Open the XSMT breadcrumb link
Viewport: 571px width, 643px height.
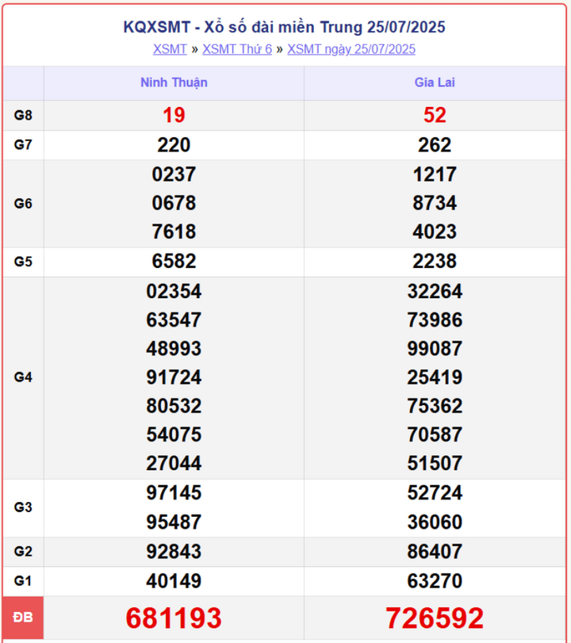pyautogui.click(x=170, y=49)
